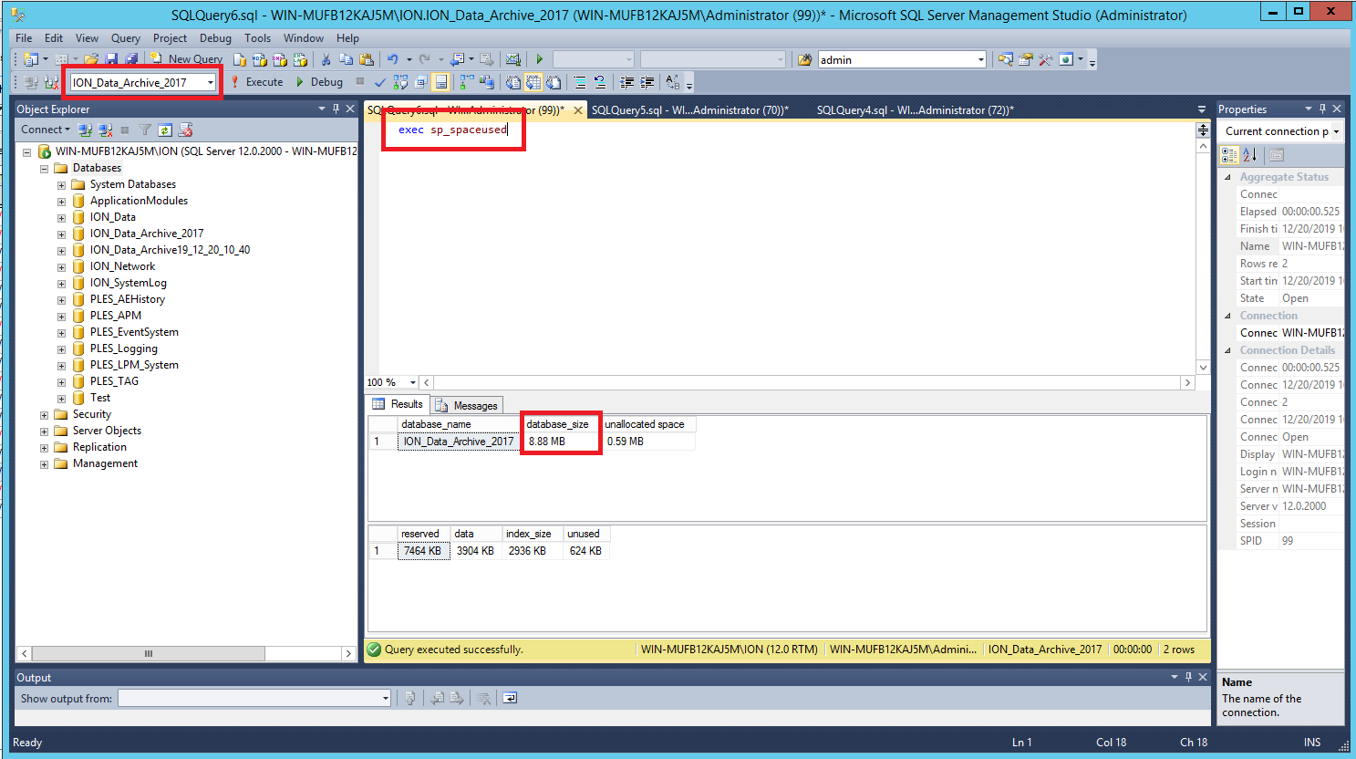Click database_size cell 8.88 MB
This screenshot has height=759, width=1356.
coord(560,442)
